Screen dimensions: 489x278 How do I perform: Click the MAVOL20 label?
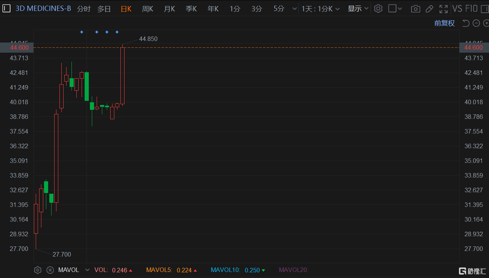tap(293, 270)
